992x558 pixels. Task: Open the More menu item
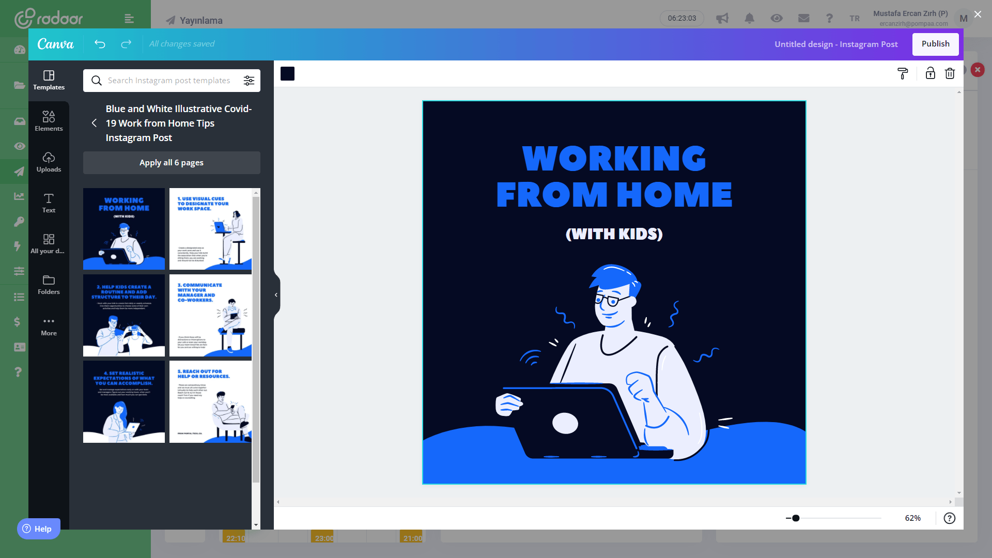click(49, 326)
